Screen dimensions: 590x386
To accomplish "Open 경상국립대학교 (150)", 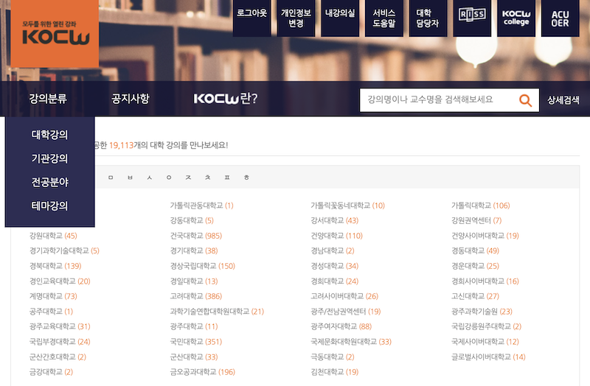I will coord(202,266).
